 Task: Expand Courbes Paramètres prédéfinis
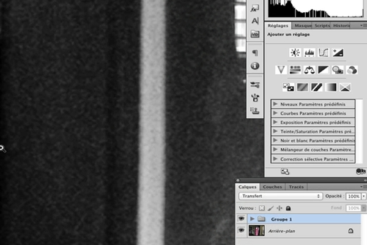pyautogui.click(x=276, y=113)
